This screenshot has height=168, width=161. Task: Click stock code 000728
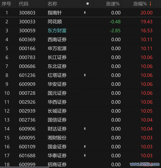point(27,93)
